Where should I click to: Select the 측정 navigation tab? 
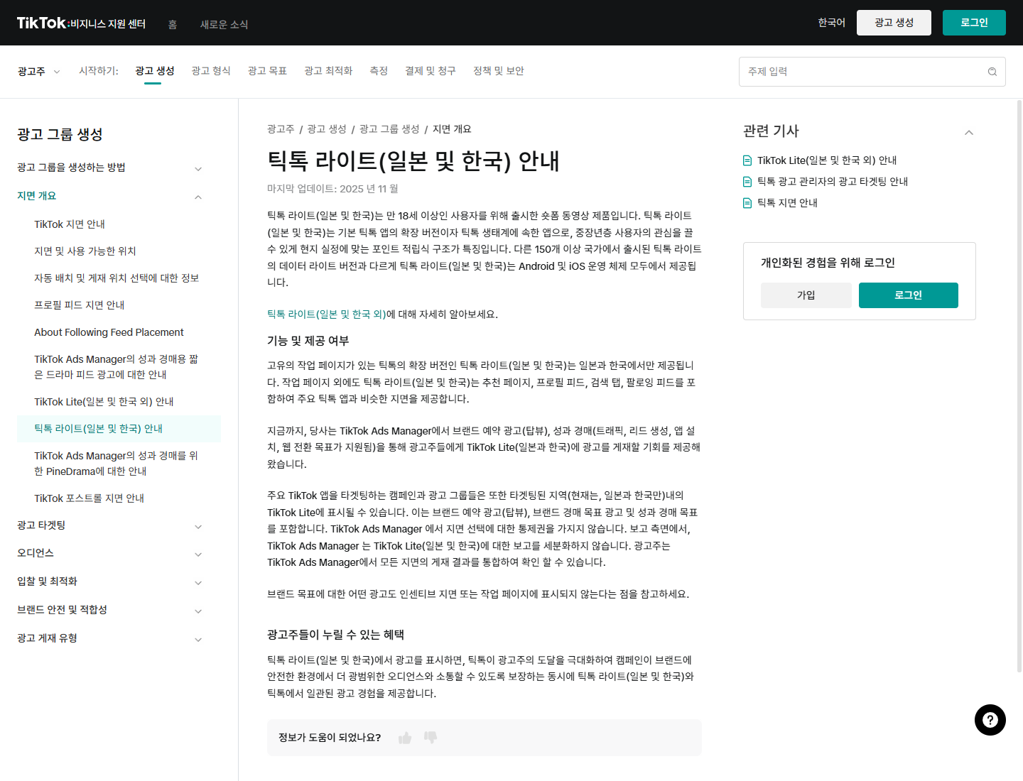(x=379, y=71)
